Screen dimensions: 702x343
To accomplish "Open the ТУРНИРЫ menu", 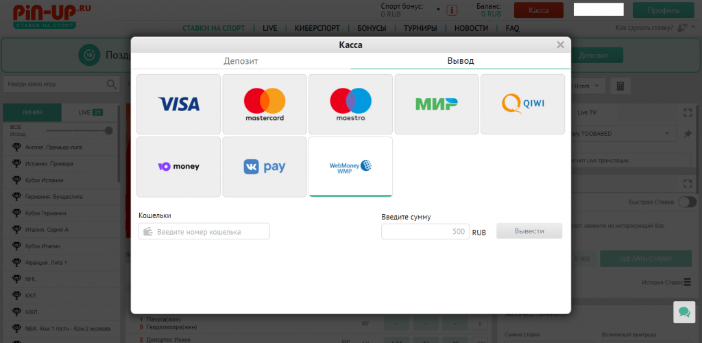I will tap(420, 28).
